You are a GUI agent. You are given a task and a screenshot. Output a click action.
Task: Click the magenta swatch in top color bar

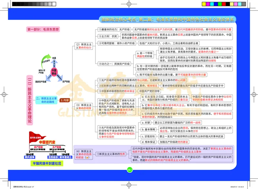coord(208,4)
